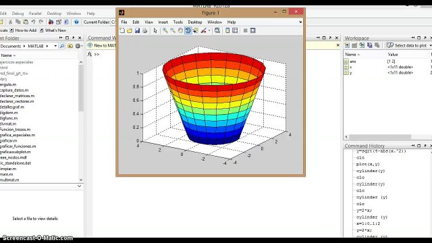Open MATLAB Help question mark icon
Screen dimensions: 432x243
click(76, 22)
